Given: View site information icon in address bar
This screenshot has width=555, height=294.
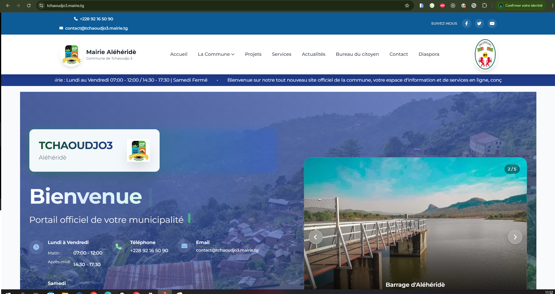Looking at the screenshot, I should point(41,6).
